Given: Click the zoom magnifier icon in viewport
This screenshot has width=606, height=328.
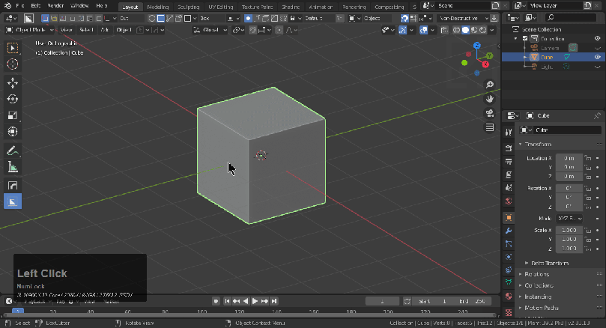Looking at the screenshot, I should tap(490, 85).
